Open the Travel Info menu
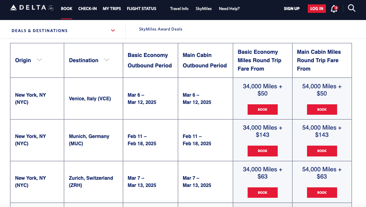Image resolution: width=366 pixels, height=207 pixels. click(179, 9)
